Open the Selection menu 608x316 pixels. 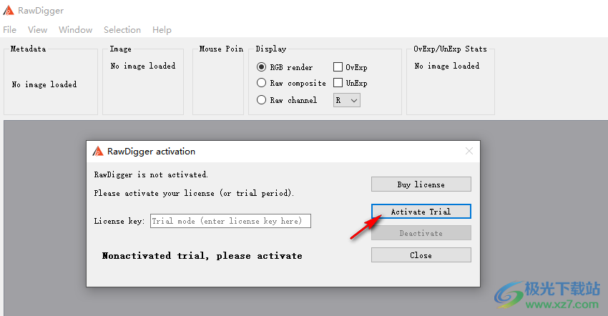122,30
